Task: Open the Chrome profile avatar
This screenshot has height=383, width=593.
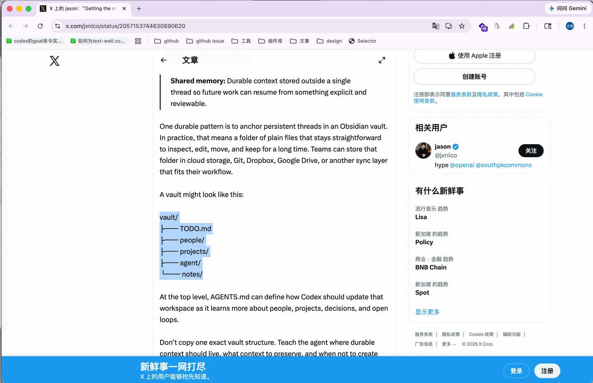Action: (570, 26)
